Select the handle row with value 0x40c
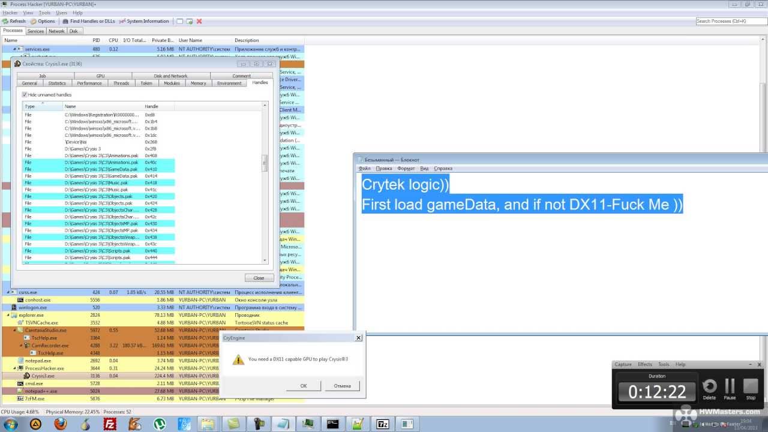Image resolution: width=768 pixels, height=432 pixels. pos(98,162)
